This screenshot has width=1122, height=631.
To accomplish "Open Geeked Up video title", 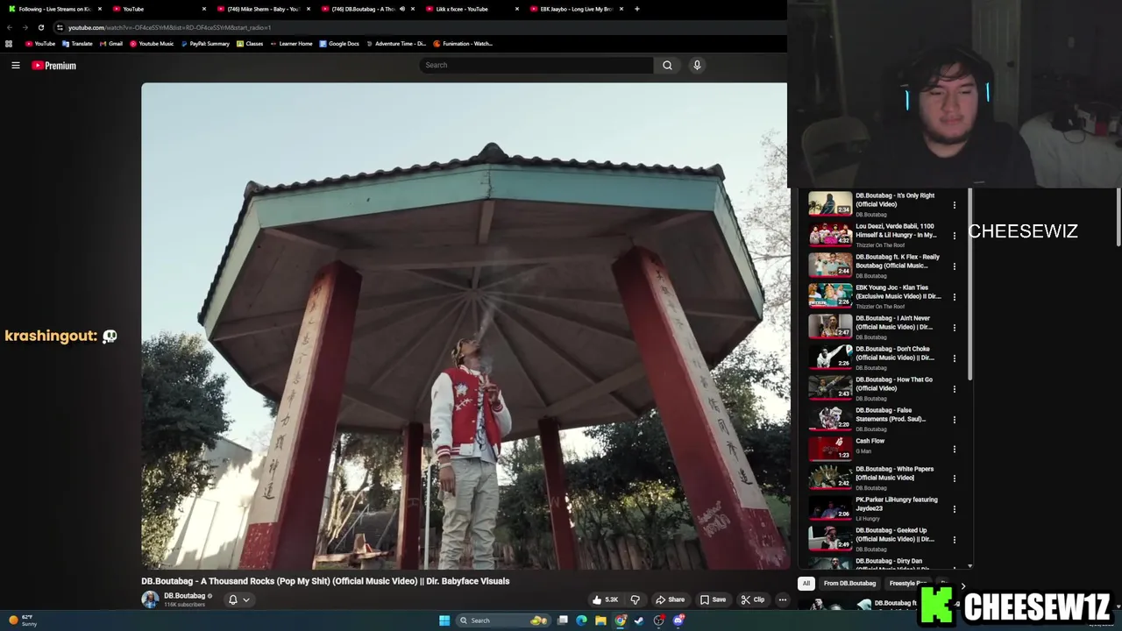I will [x=895, y=535].
